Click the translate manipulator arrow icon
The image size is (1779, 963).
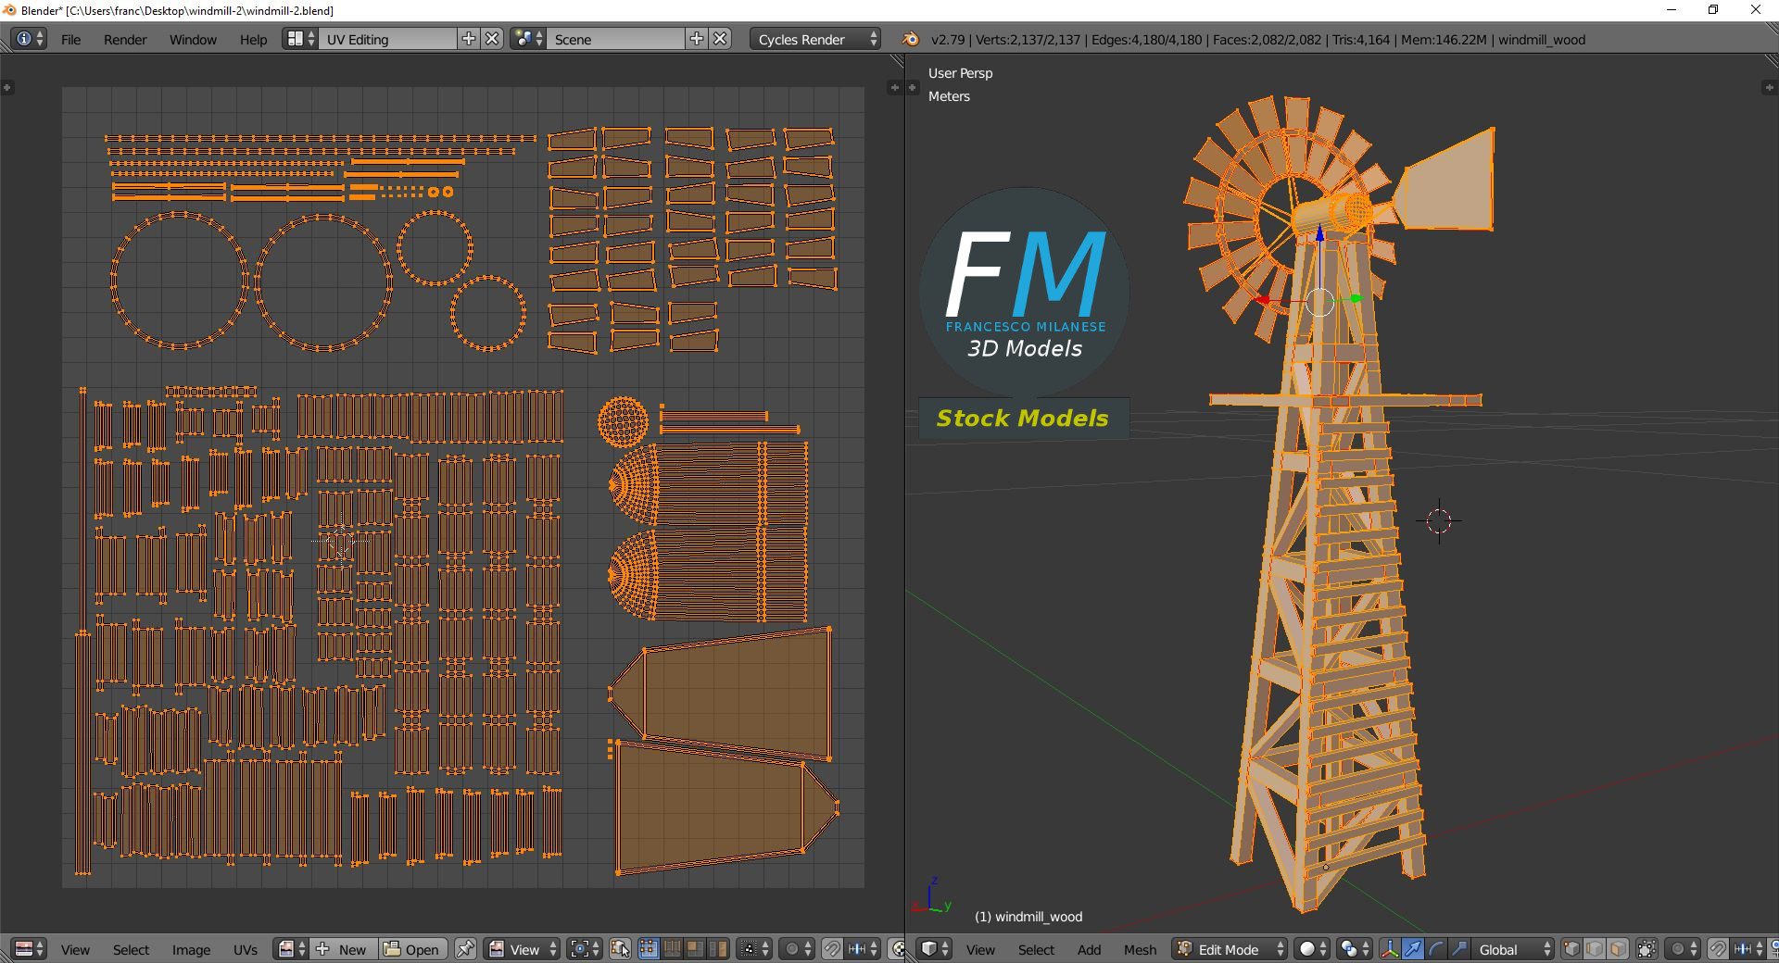coord(1413,949)
